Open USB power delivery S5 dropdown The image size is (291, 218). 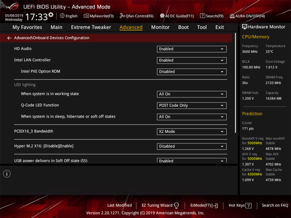pyautogui.click(x=192, y=161)
